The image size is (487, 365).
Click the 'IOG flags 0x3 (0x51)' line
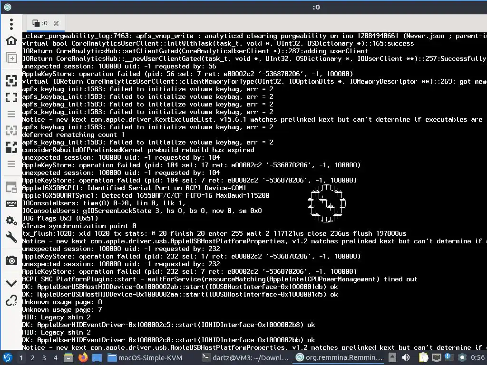click(x=60, y=218)
